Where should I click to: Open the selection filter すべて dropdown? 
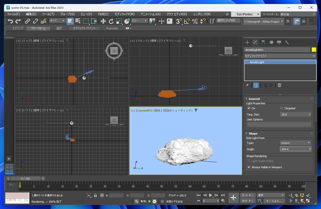57,21
